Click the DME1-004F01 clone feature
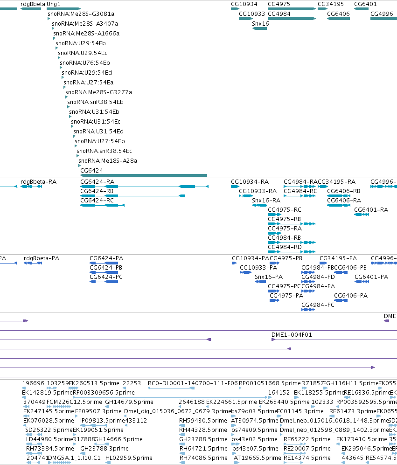Viewport: 397px width, 465px height. (334, 340)
